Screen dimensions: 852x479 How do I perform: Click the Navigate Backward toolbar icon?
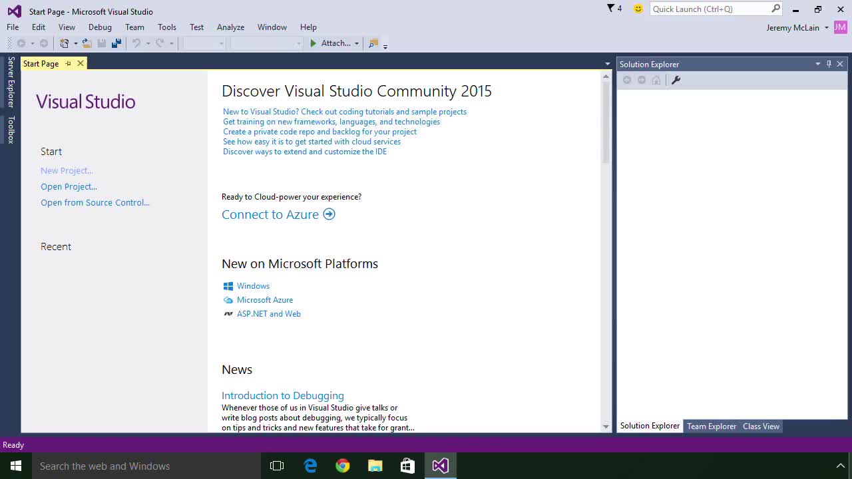21,43
